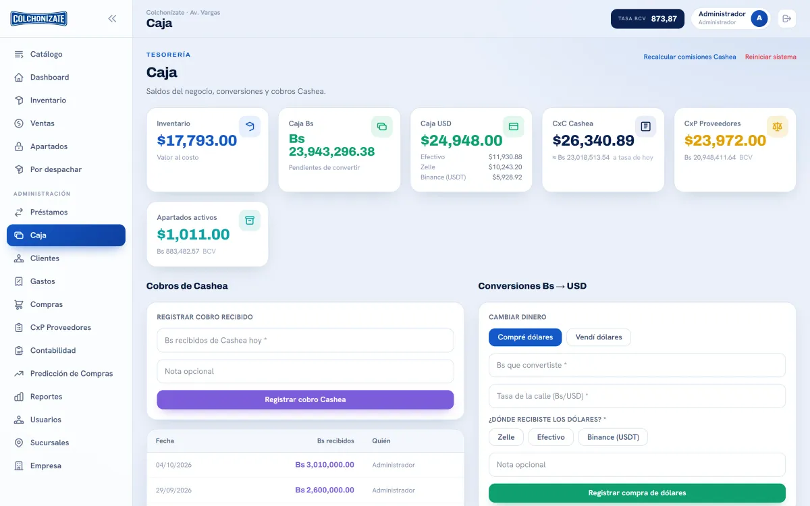
Task: Collapse the sidebar with double chevron icon
Action: point(112,19)
